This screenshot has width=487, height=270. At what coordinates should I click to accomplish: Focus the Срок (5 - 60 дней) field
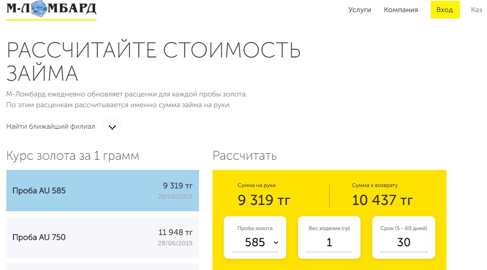(x=403, y=242)
